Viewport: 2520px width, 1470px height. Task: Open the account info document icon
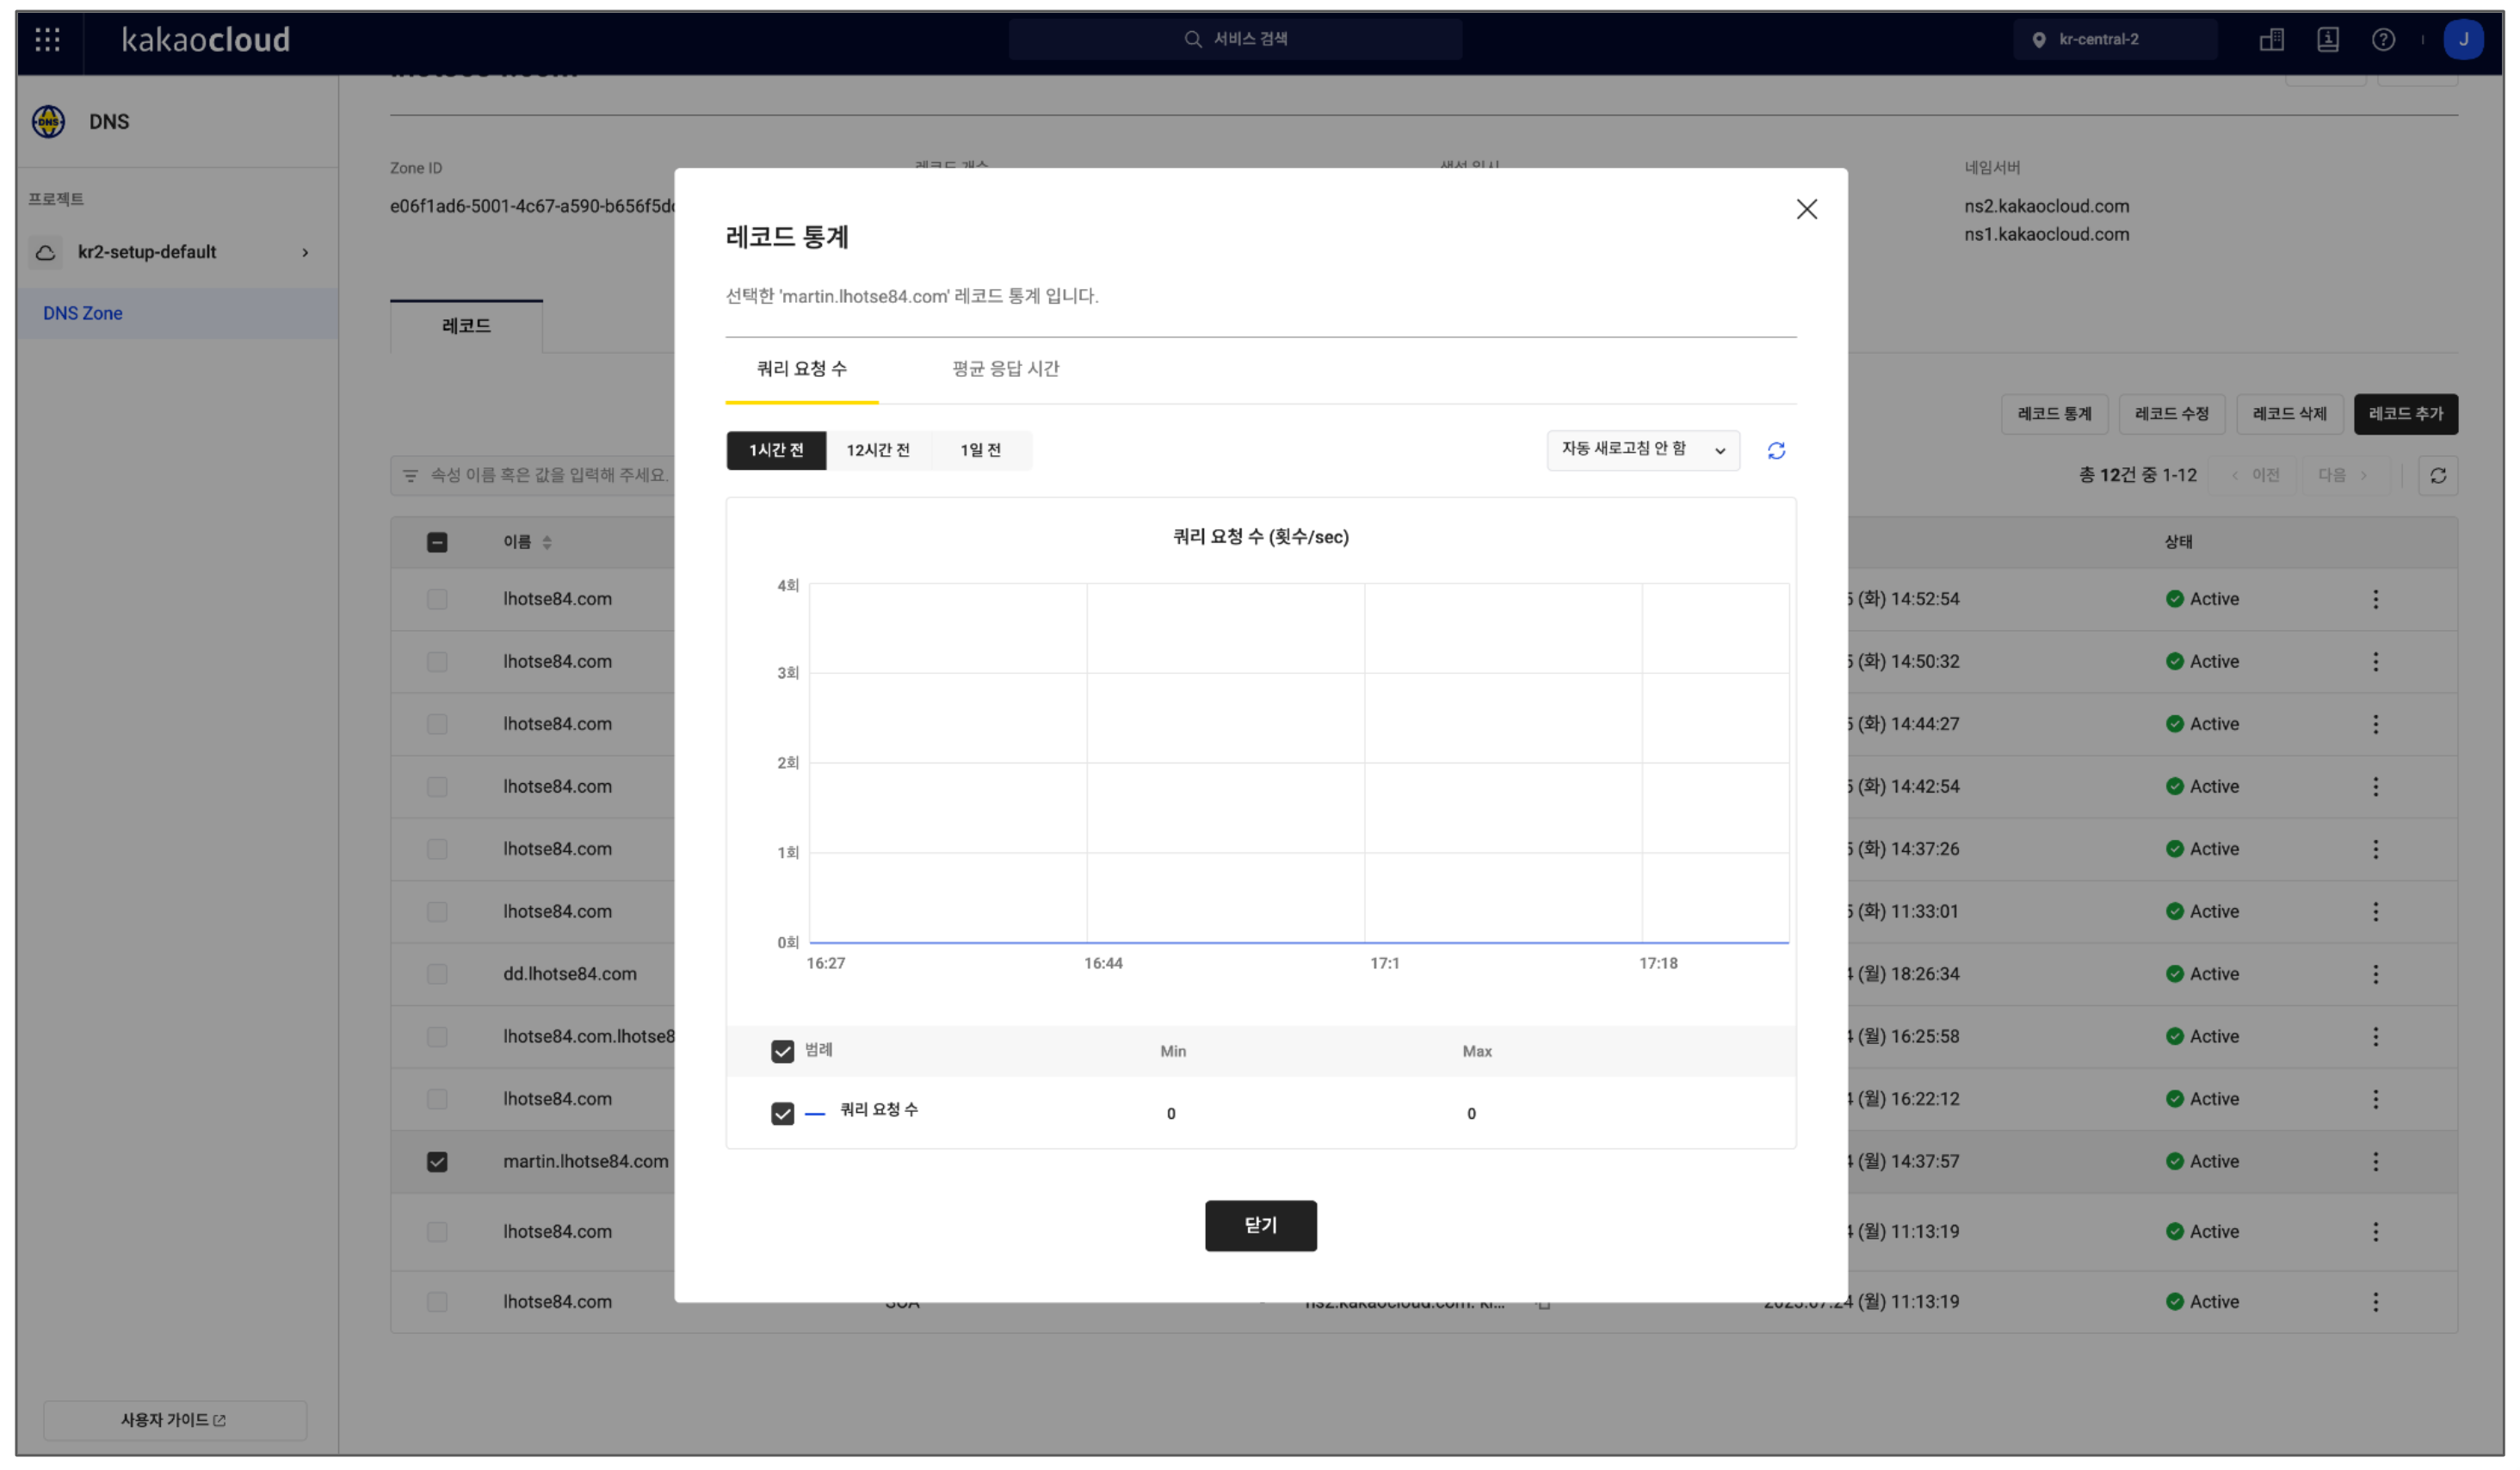pyautogui.click(x=2326, y=39)
